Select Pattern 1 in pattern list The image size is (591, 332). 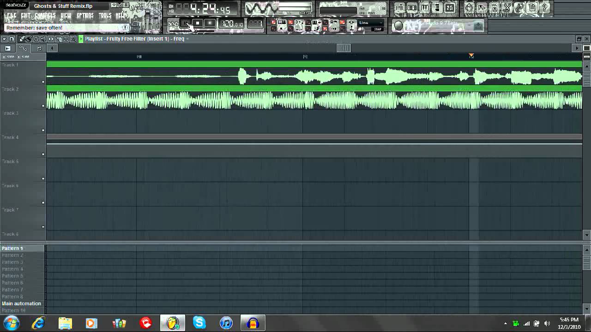coord(23,248)
